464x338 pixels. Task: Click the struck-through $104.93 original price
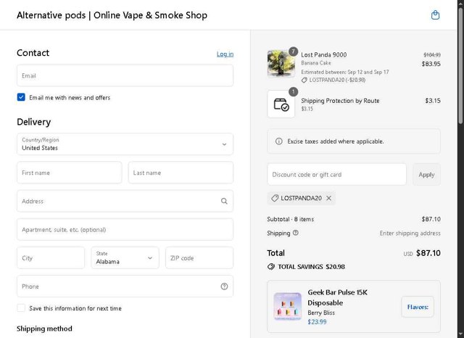point(432,54)
